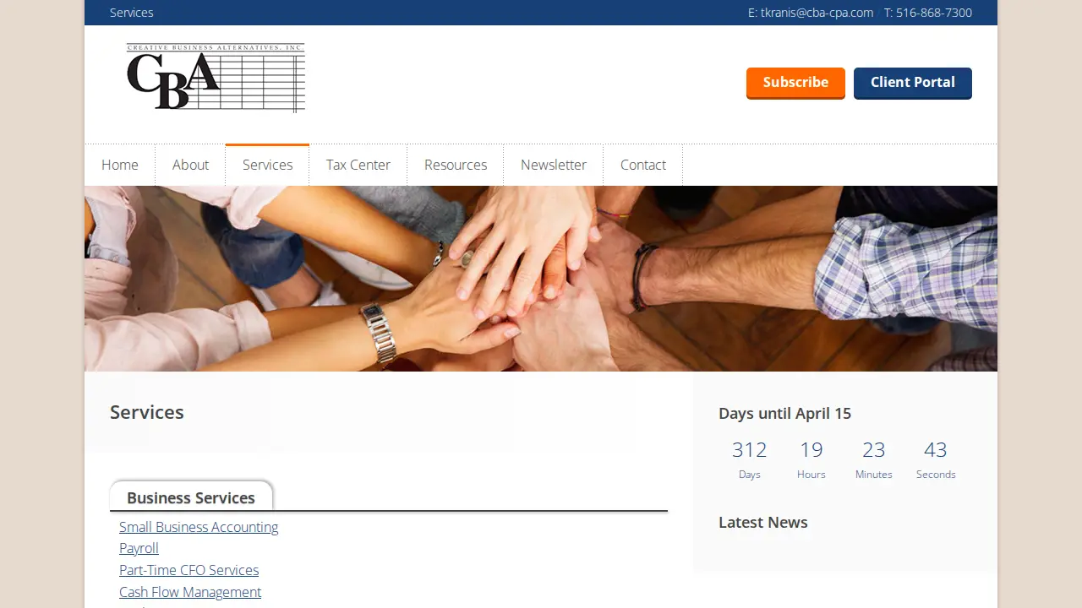Viewport: 1082px width, 608px height.
Task: Open the Home menu item
Action: [120, 165]
